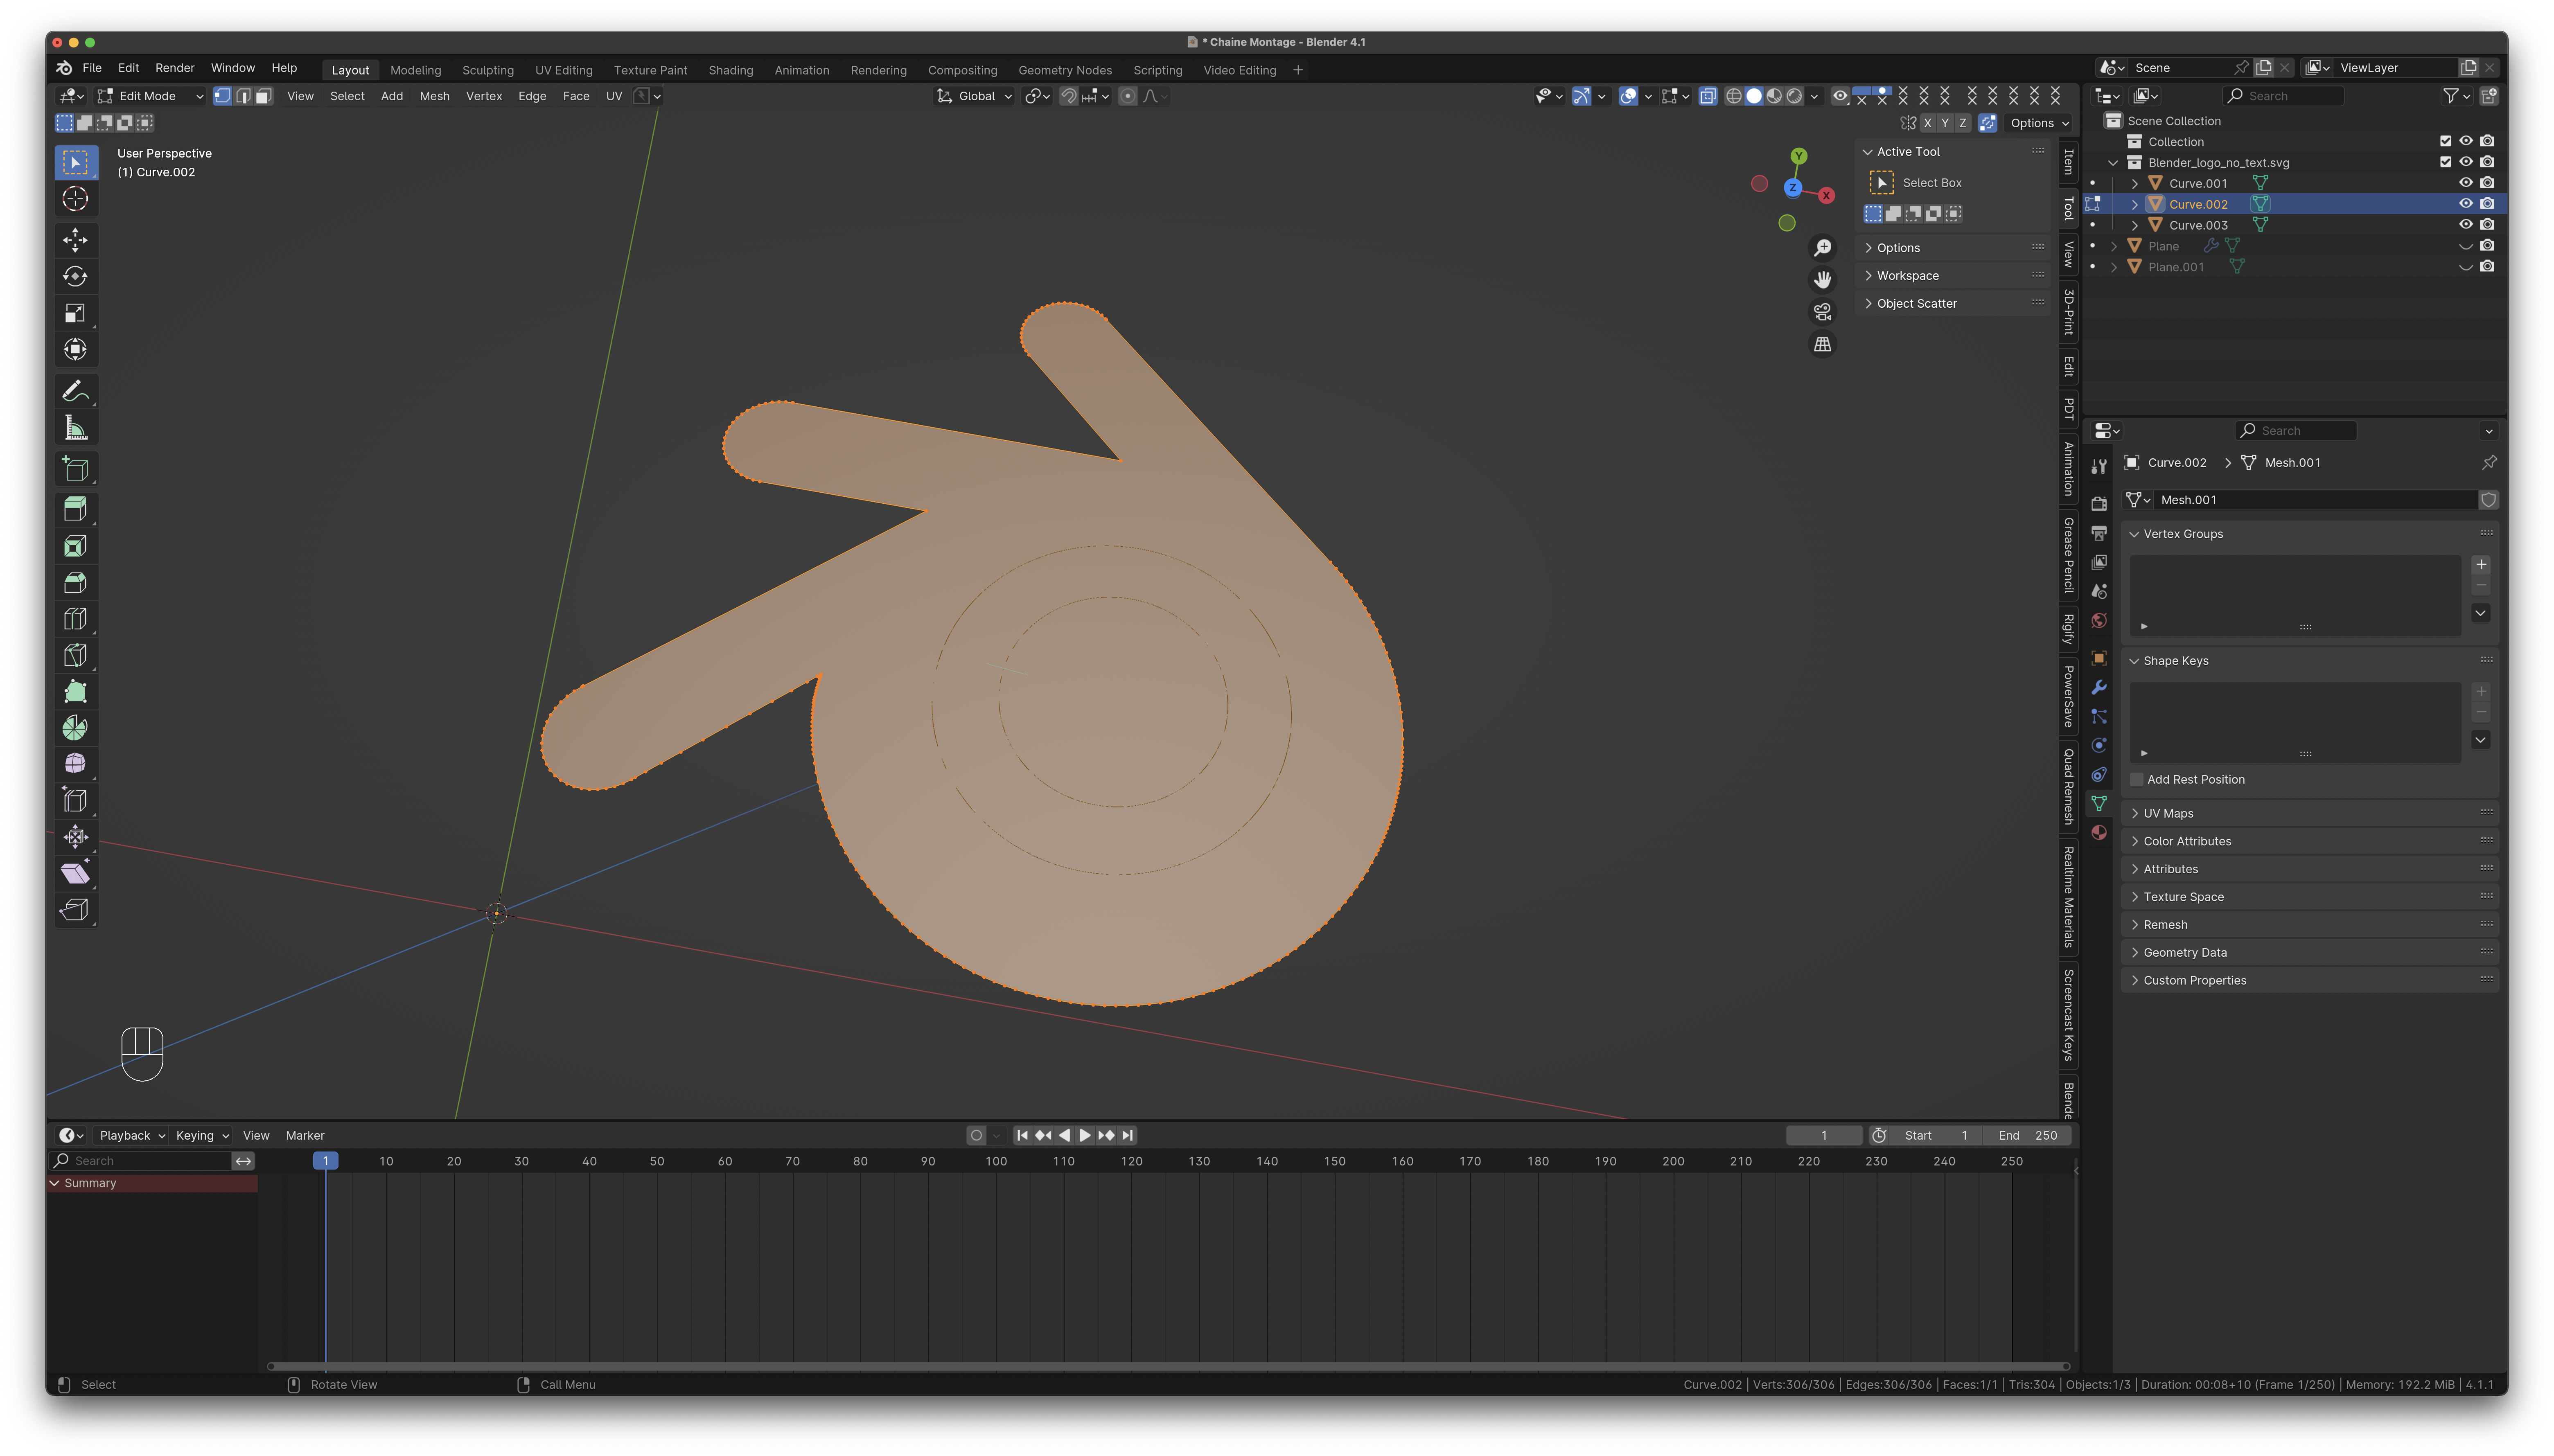This screenshot has width=2554, height=1456.
Task: Open the Item sidebar tab
Action: (x=2069, y=162)
